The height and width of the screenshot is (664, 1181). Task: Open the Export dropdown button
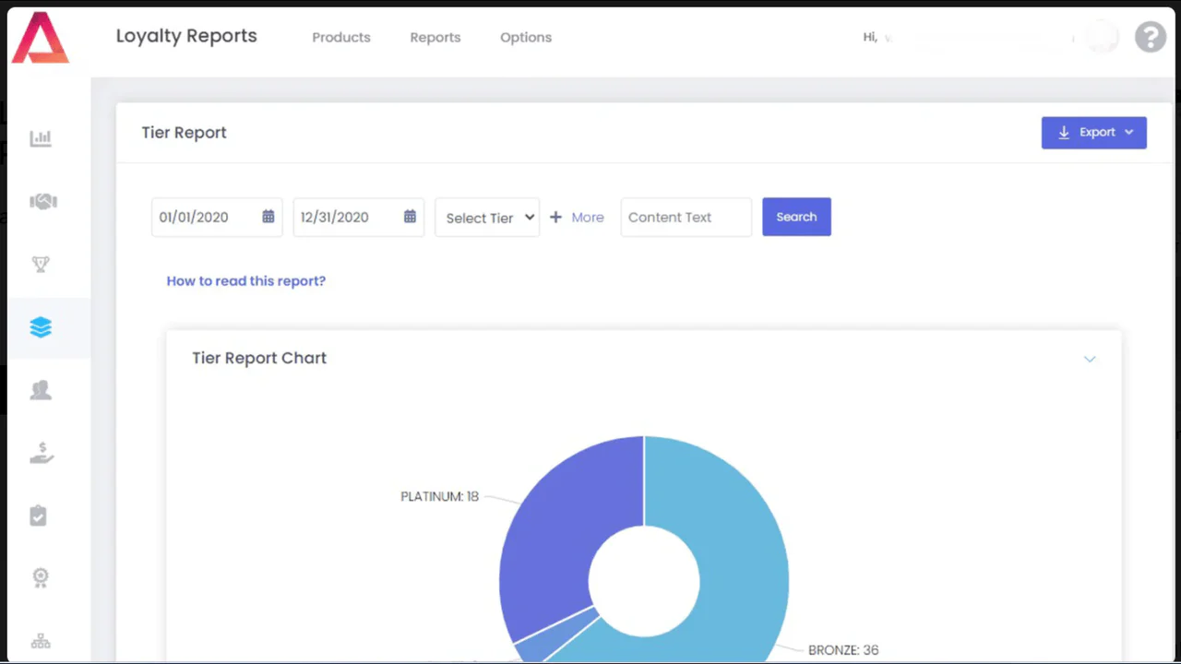[1094, 133]
